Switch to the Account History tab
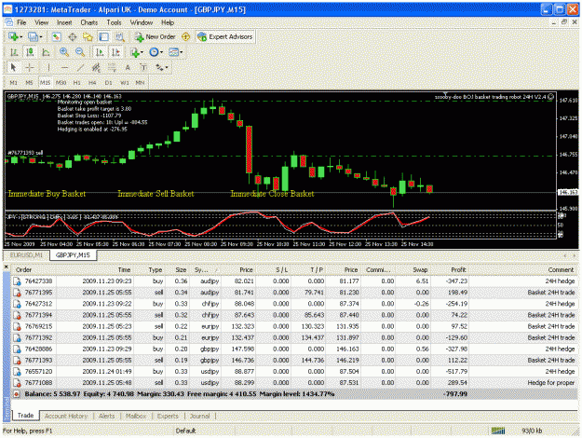This screenshot has height=438, width=582. pos(66,416)
